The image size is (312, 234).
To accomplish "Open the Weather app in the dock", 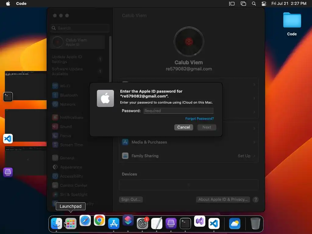I will pos(235,223).
